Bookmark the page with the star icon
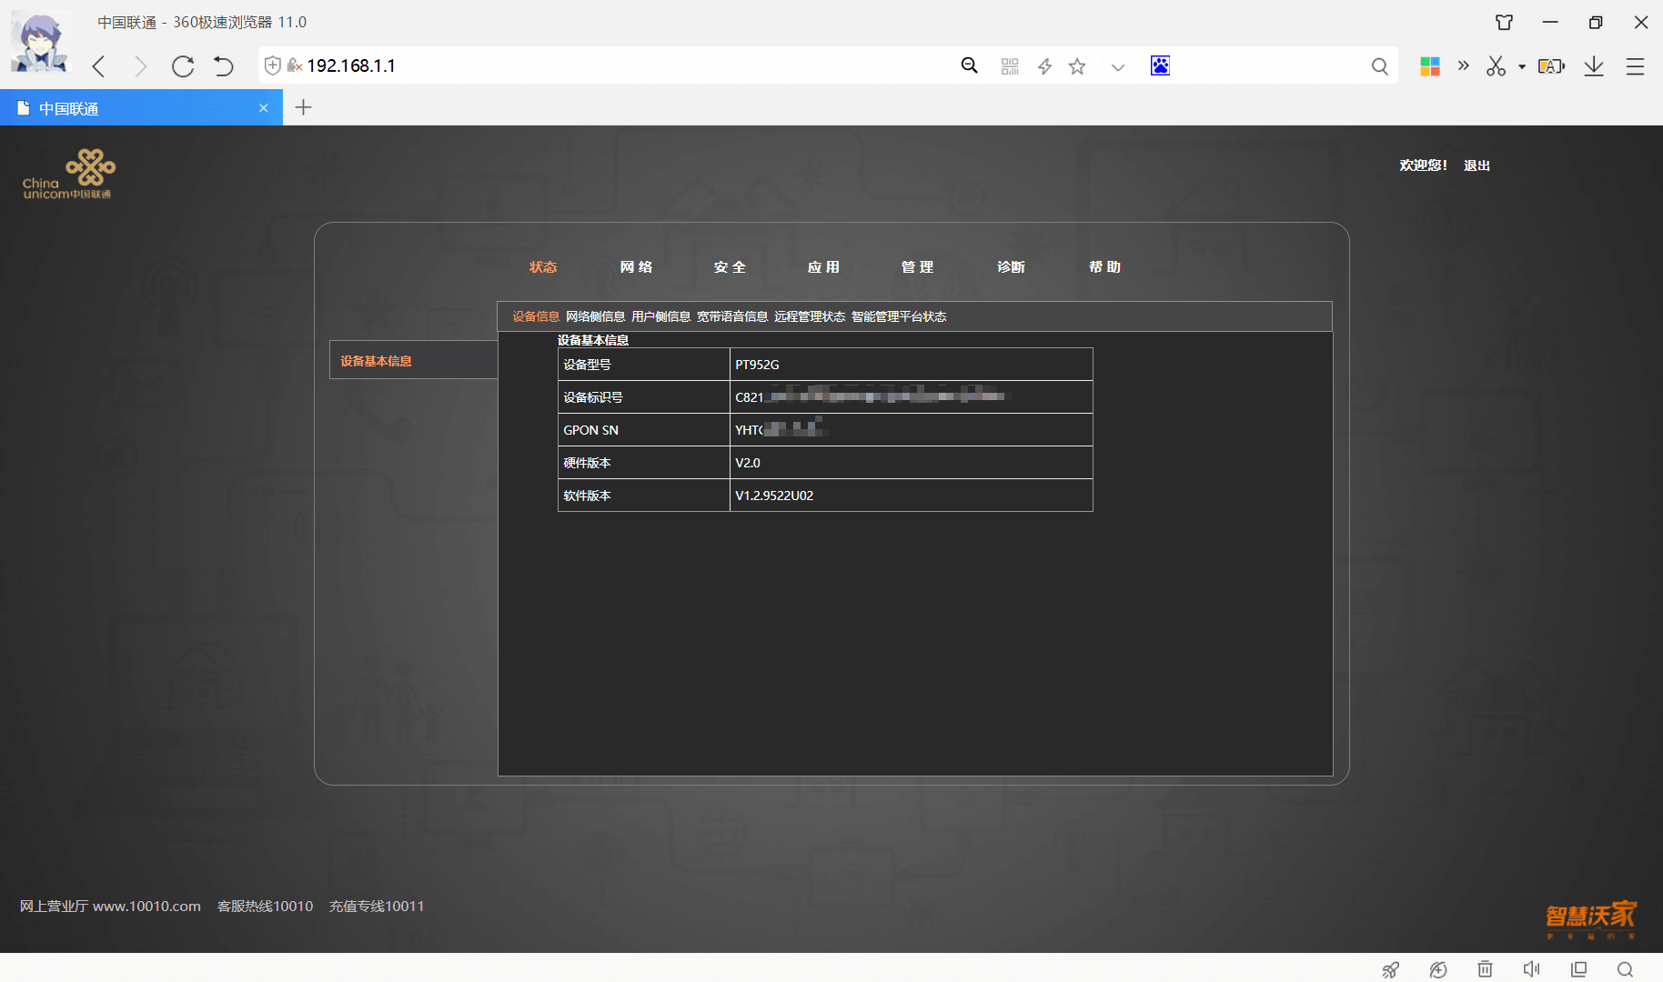1663x982 pixels. (1077, 66)
